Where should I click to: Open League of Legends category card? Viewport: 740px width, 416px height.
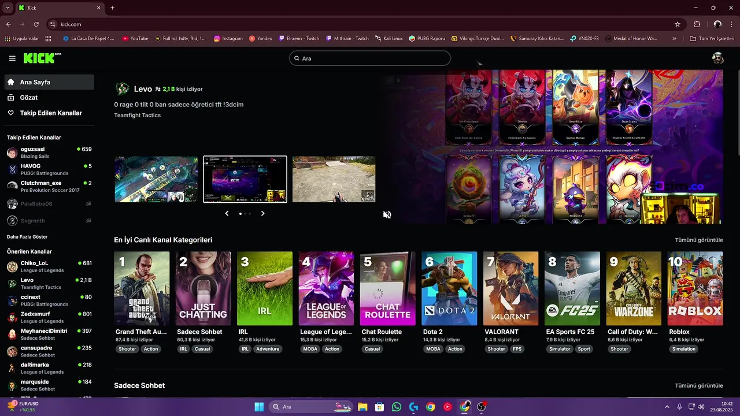coord(326,288)
